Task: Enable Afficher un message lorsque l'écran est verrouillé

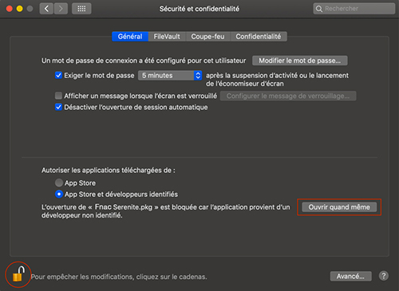Action: (x=58, y=96)
